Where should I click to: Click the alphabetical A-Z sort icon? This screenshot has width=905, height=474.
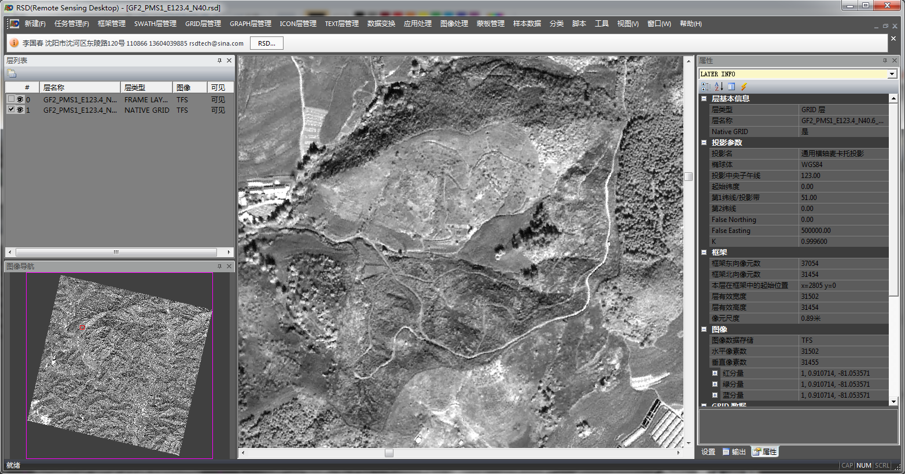(x=719, y=86)
